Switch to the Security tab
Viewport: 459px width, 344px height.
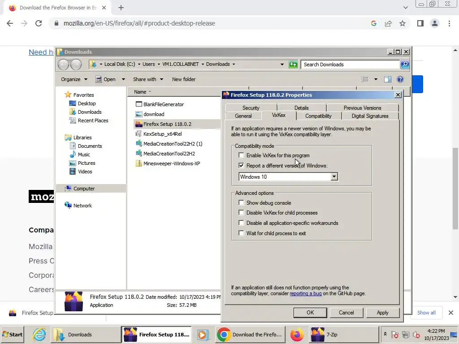(251, 108)
